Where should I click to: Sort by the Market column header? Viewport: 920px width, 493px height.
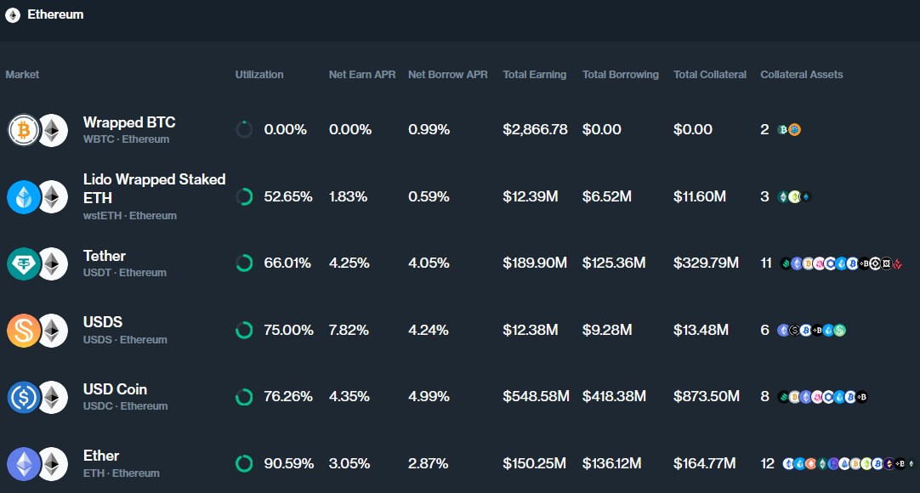(22, 75)
